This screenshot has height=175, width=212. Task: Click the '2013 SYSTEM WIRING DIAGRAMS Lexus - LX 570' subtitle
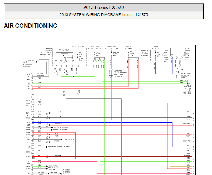coord(104,15)
